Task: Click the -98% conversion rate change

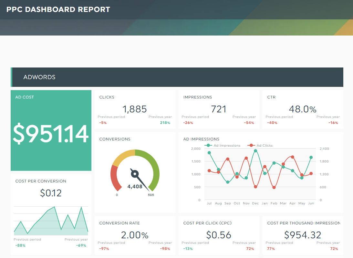Action: 165,249
